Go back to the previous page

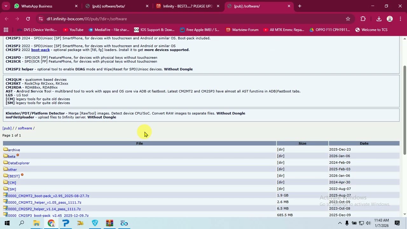click(x=7, y=19)
